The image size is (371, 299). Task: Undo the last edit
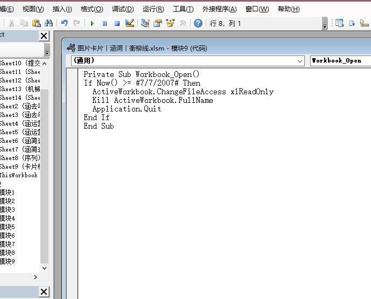[x=65, y=23]
